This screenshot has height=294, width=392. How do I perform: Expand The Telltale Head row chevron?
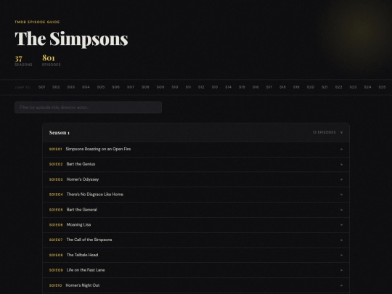(x=341, y=255)
